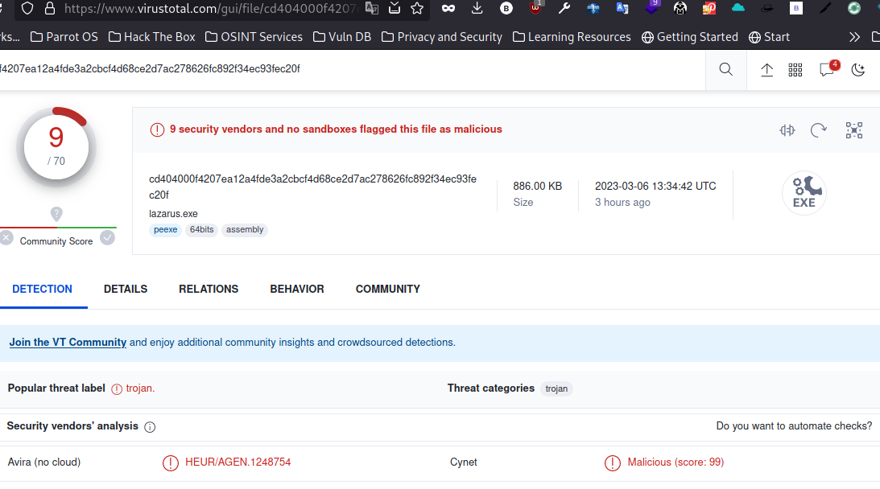Click the warning icon next to Malicious score
This screenshot has height=489, width=880.
612,462
